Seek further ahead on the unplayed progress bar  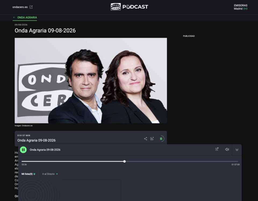tap(182, 161)
